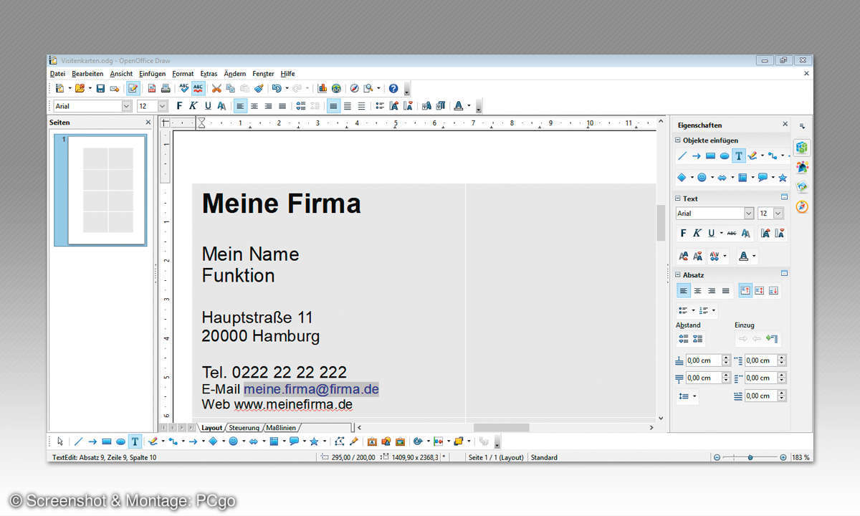Open the font size dropdown in the toolbar
The height and width of the screenshot is (516, 860).
click(162, 106)
